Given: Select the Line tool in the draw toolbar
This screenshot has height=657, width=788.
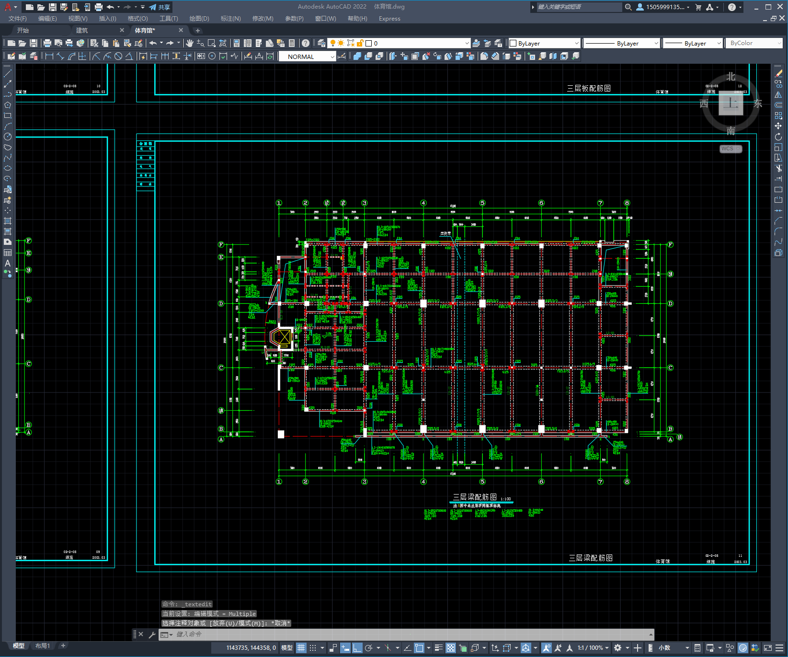Looking at the screenshot, I should click(8, 73).
